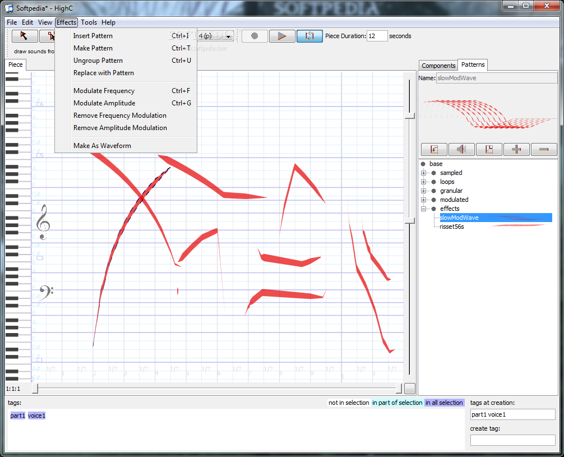The image size is (564, 457).
Task: Choose Replace with Pattern
Action: point(126,73)
